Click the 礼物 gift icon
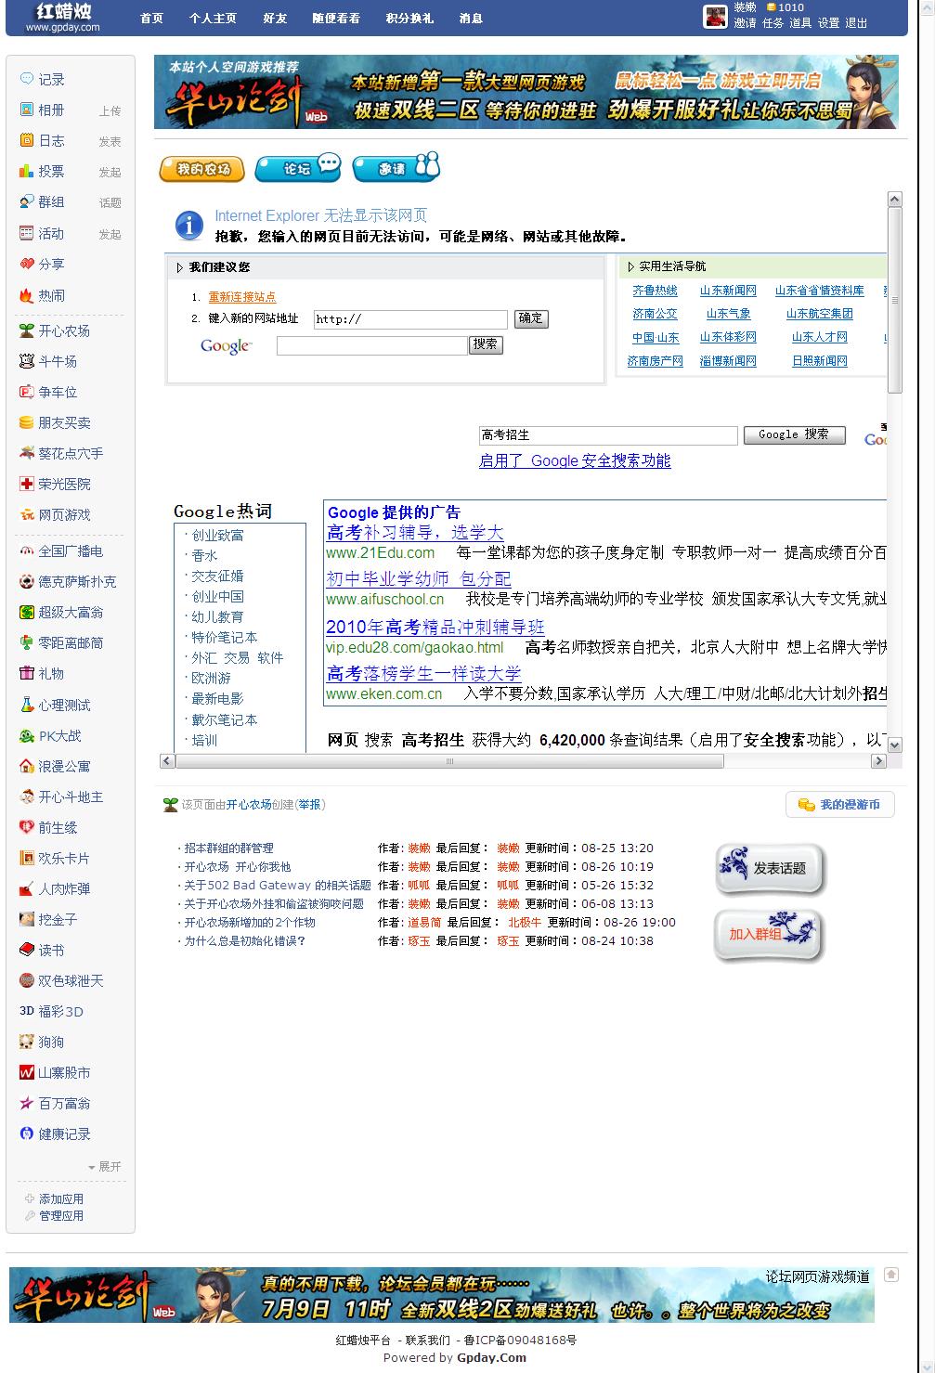Screen dimensions: 935x1373 tap(27, 673)
